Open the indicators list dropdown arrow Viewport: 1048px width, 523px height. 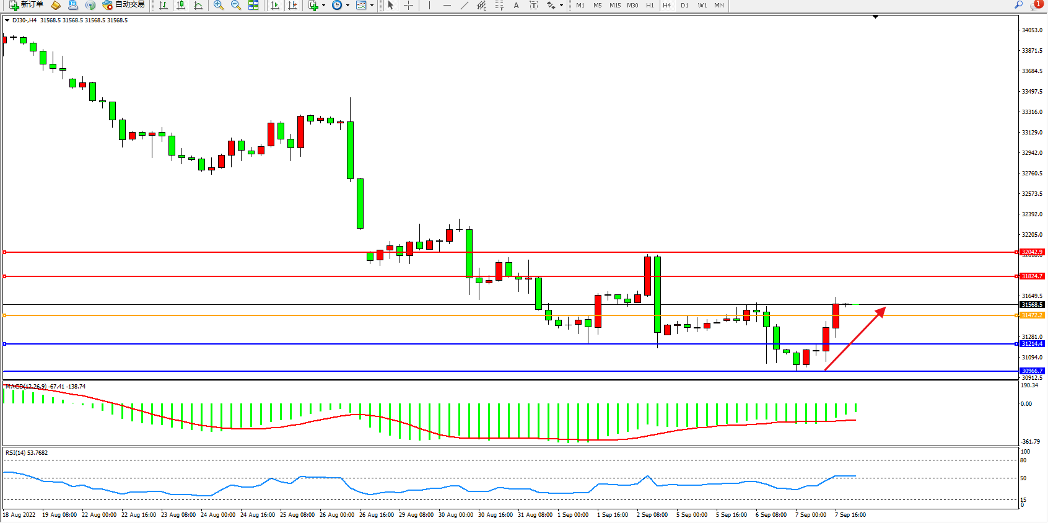[x=323, y=6]
